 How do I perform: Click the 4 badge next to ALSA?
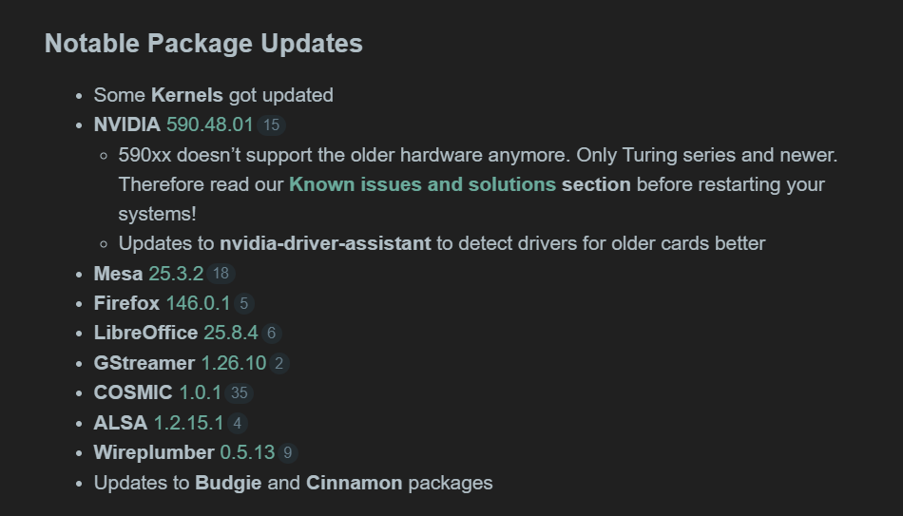237,424
